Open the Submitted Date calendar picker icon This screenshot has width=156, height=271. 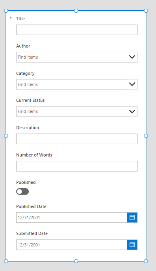tap(132, 244)
